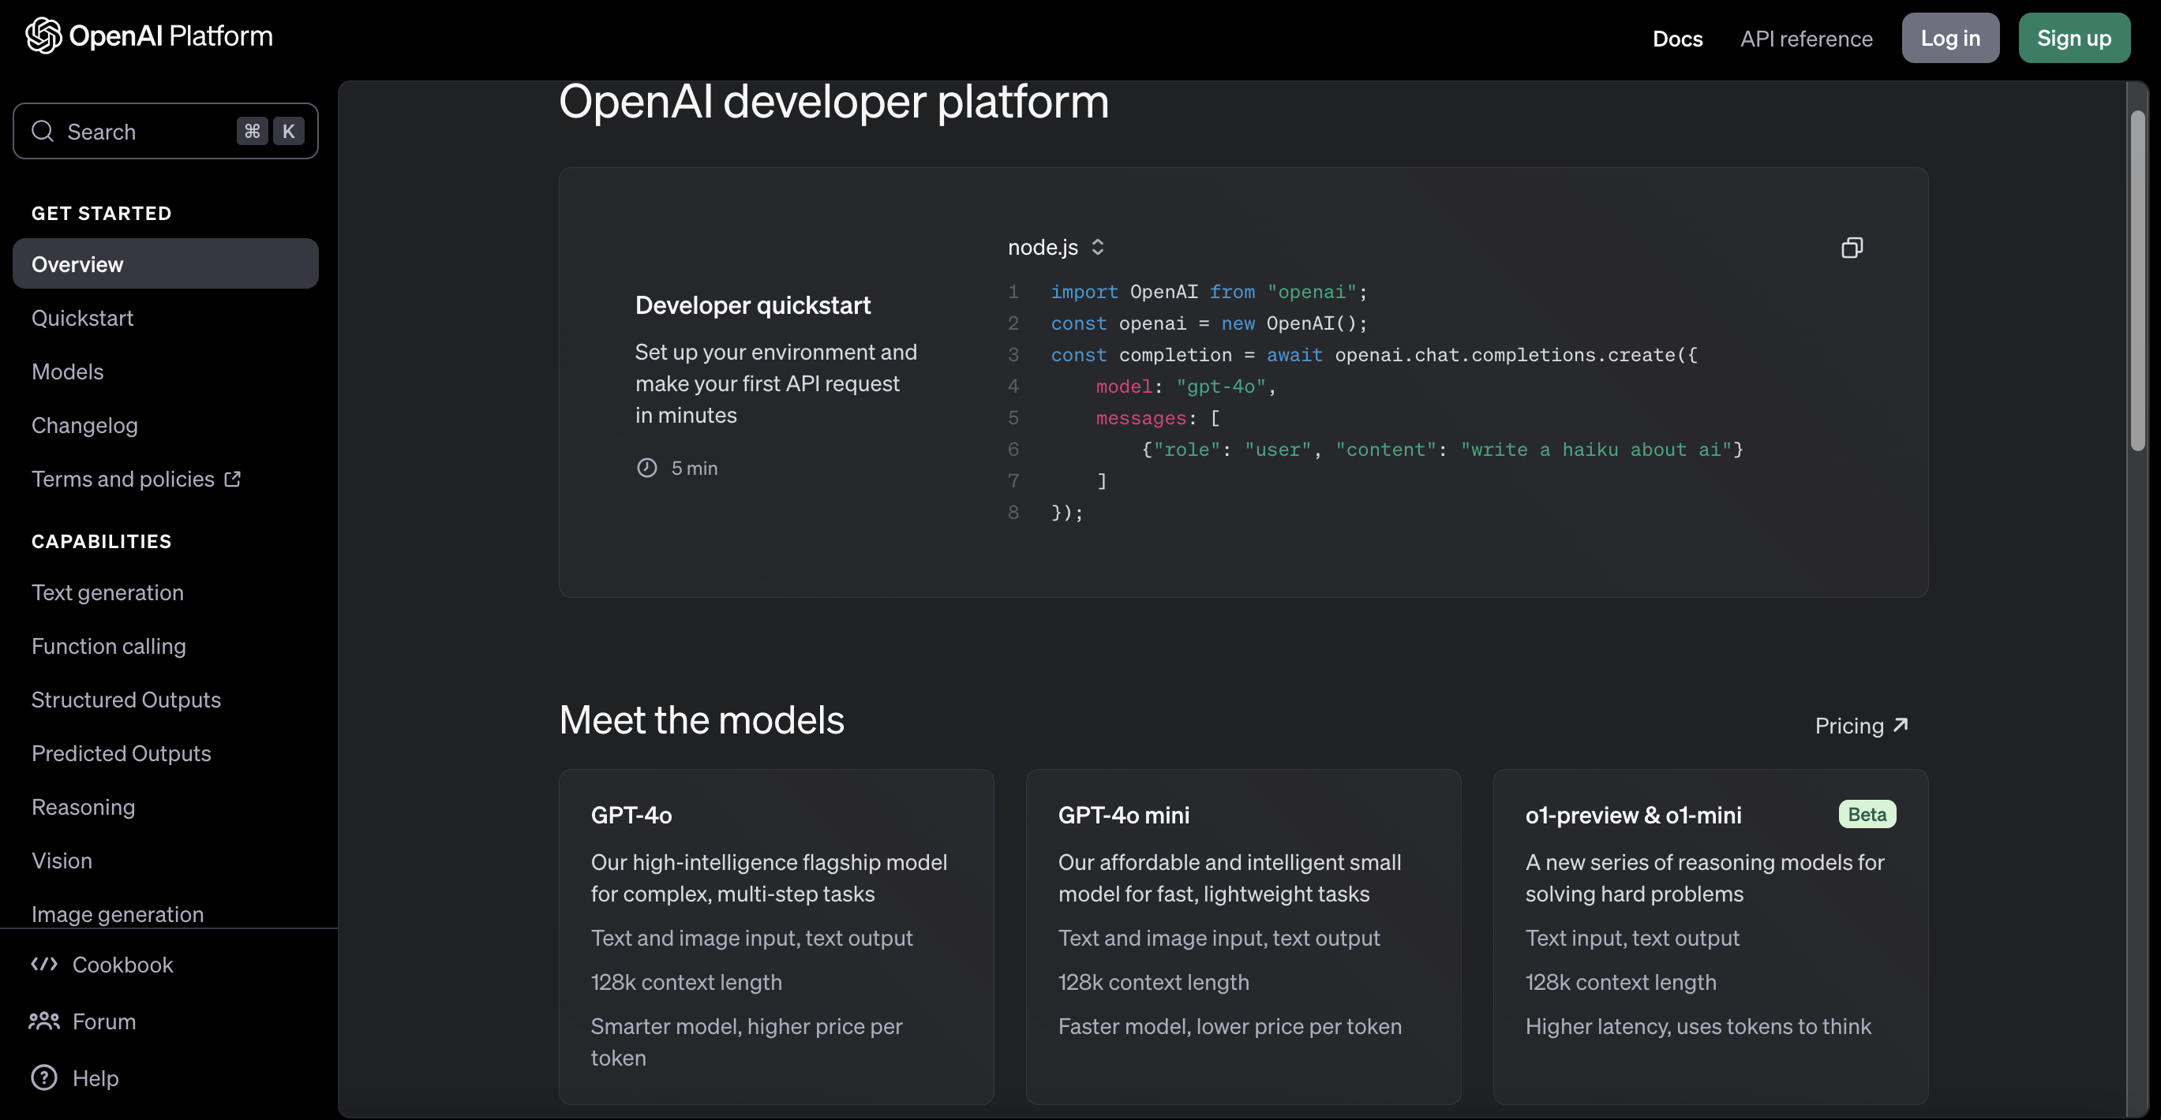Click the Developer quickstart heading
Viewport: 2161px width, 1120px height.
pos(752,305)
